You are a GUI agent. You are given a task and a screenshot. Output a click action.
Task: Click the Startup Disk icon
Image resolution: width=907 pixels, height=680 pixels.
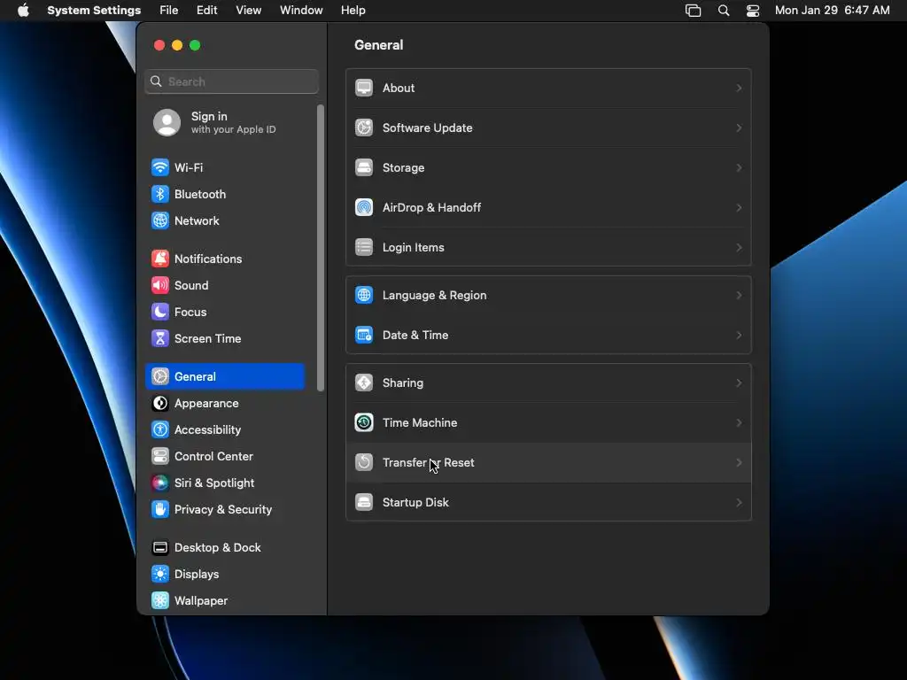click(x=364, y=503)
